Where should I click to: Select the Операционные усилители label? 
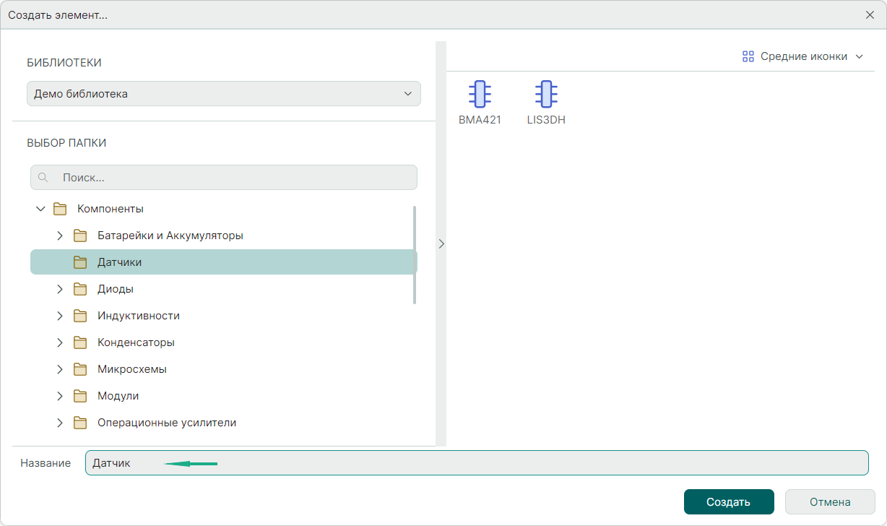click(167, 423)
